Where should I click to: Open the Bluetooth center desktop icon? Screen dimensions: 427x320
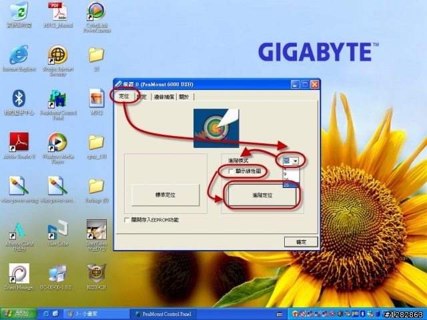click(x=19, y=99)
